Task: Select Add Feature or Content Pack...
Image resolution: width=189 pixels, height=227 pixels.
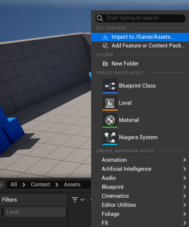Action: click(x=140, y=46)
